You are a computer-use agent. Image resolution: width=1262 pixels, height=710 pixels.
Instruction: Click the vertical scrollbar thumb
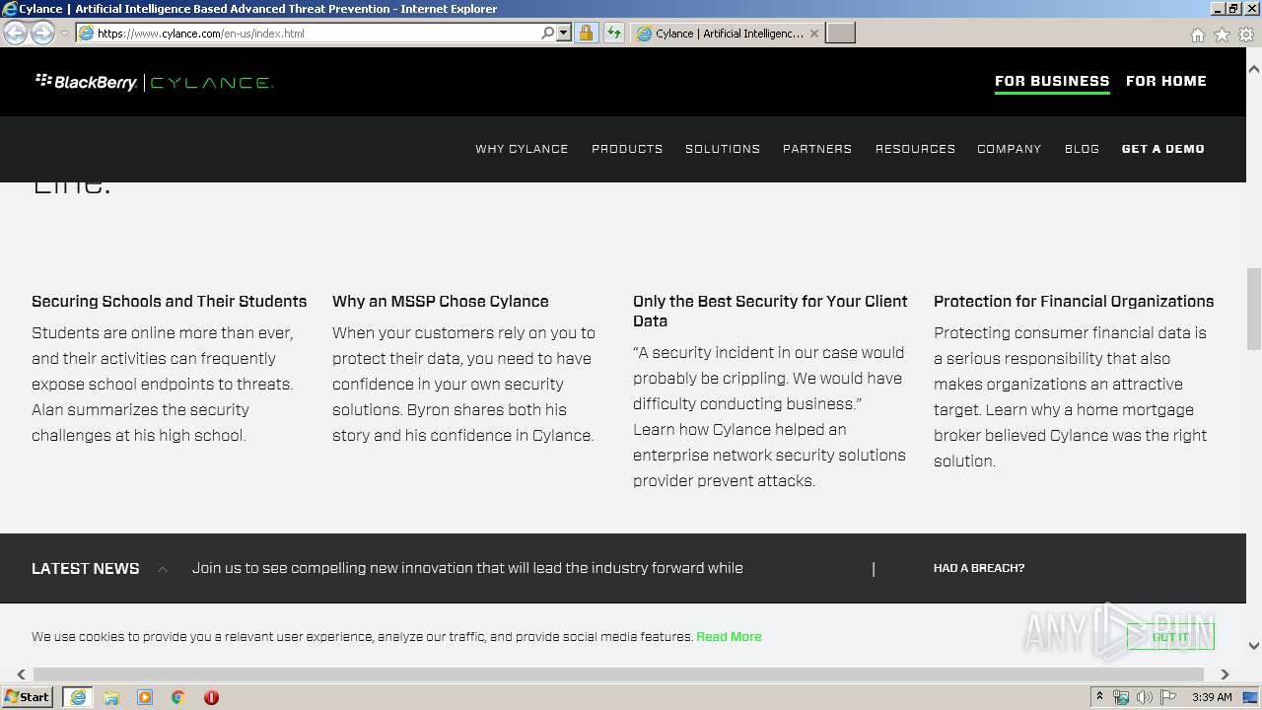point(1254,309)
